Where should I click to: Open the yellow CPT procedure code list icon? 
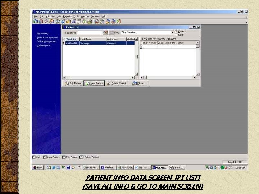coord(68,22)
